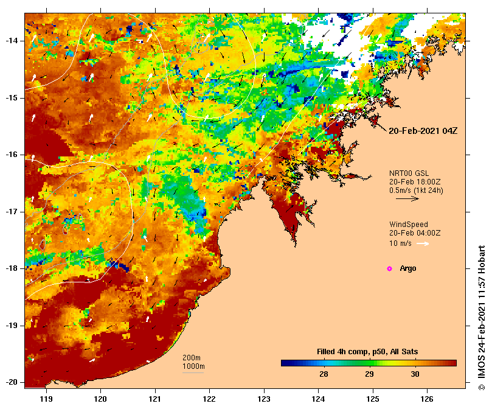This screenshot has height=409, width=492.
Task: Click the latitude label '-15'
Action: 12,98
